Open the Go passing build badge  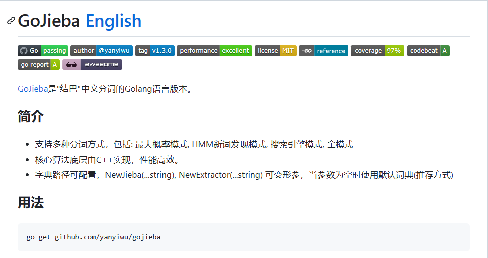(x=43, y=51)
